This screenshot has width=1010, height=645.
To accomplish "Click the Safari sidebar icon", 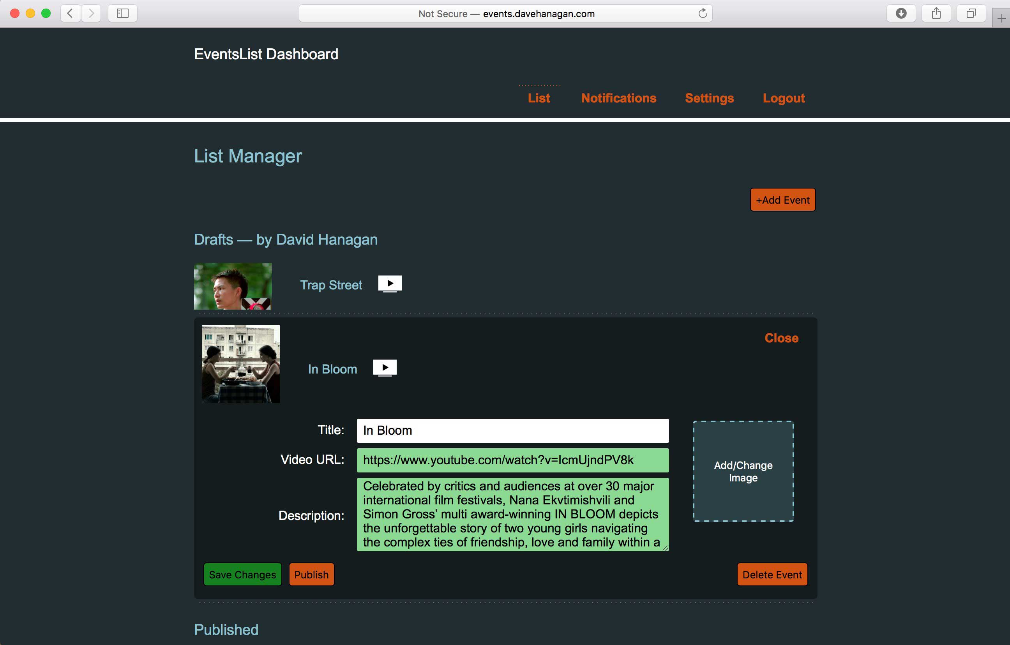I will [122, 13].
